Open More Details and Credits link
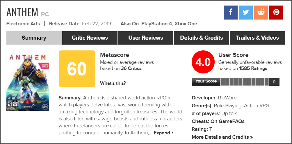292x144 pixels. coord(222,137)
